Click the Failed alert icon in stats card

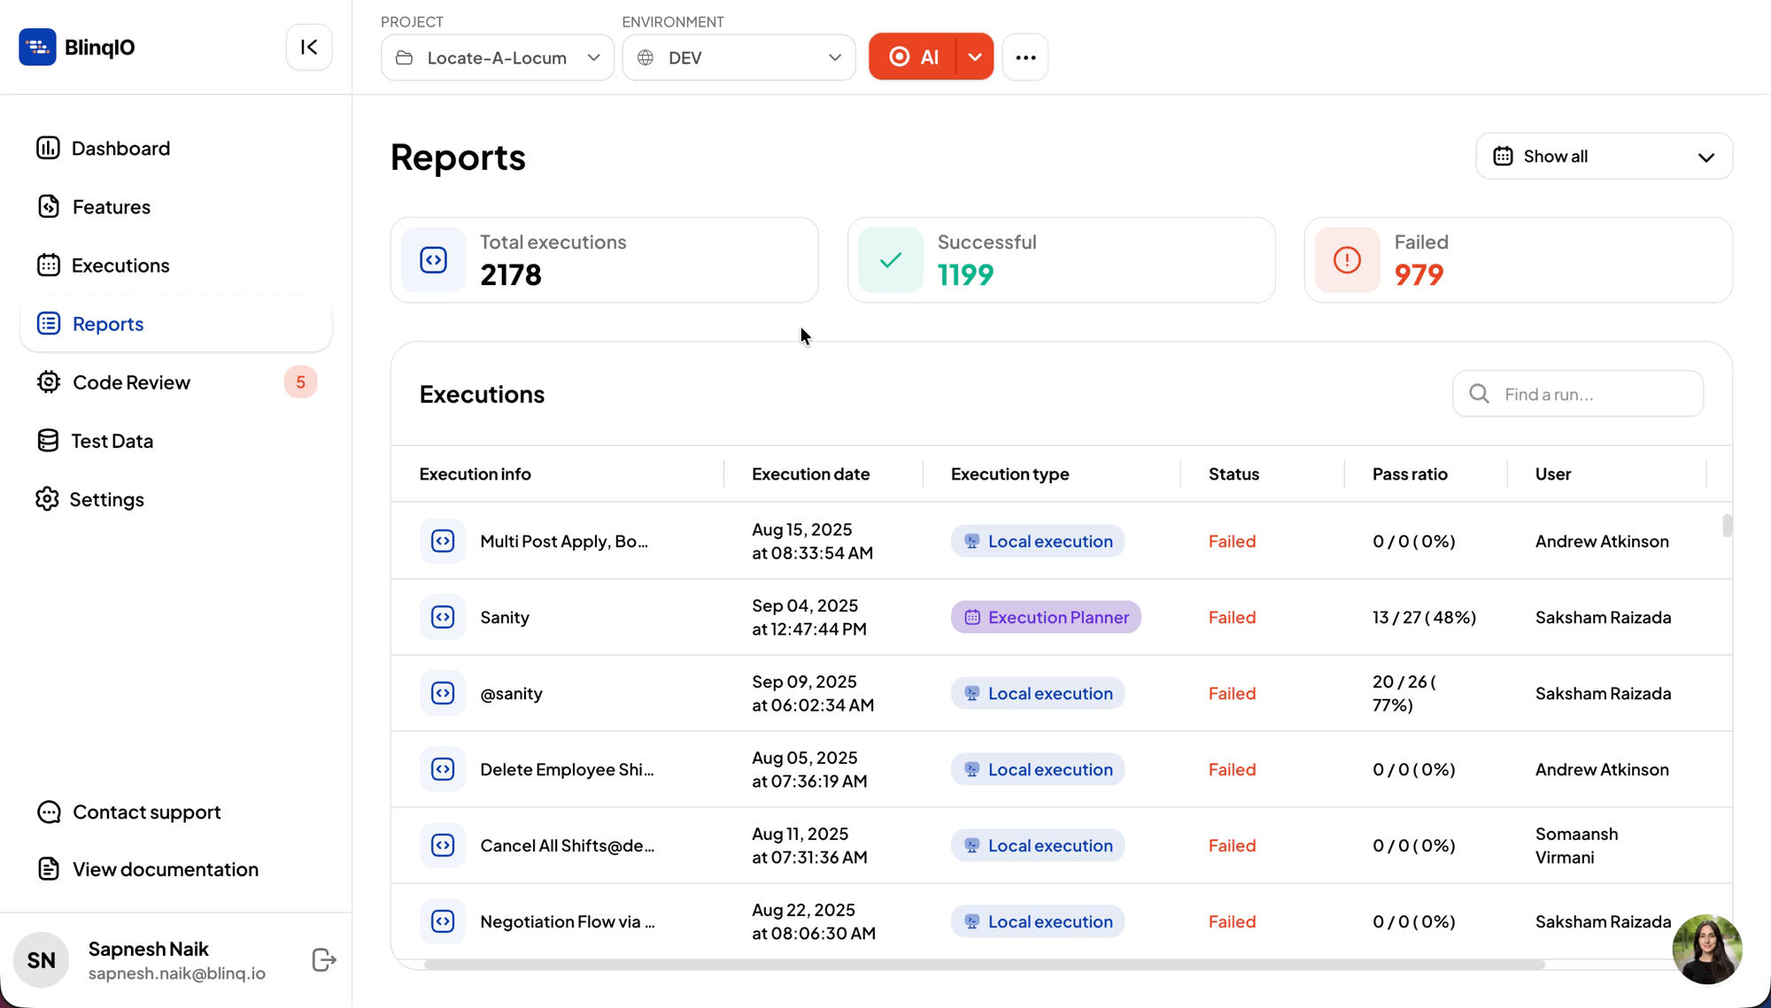click(1347, 260)
